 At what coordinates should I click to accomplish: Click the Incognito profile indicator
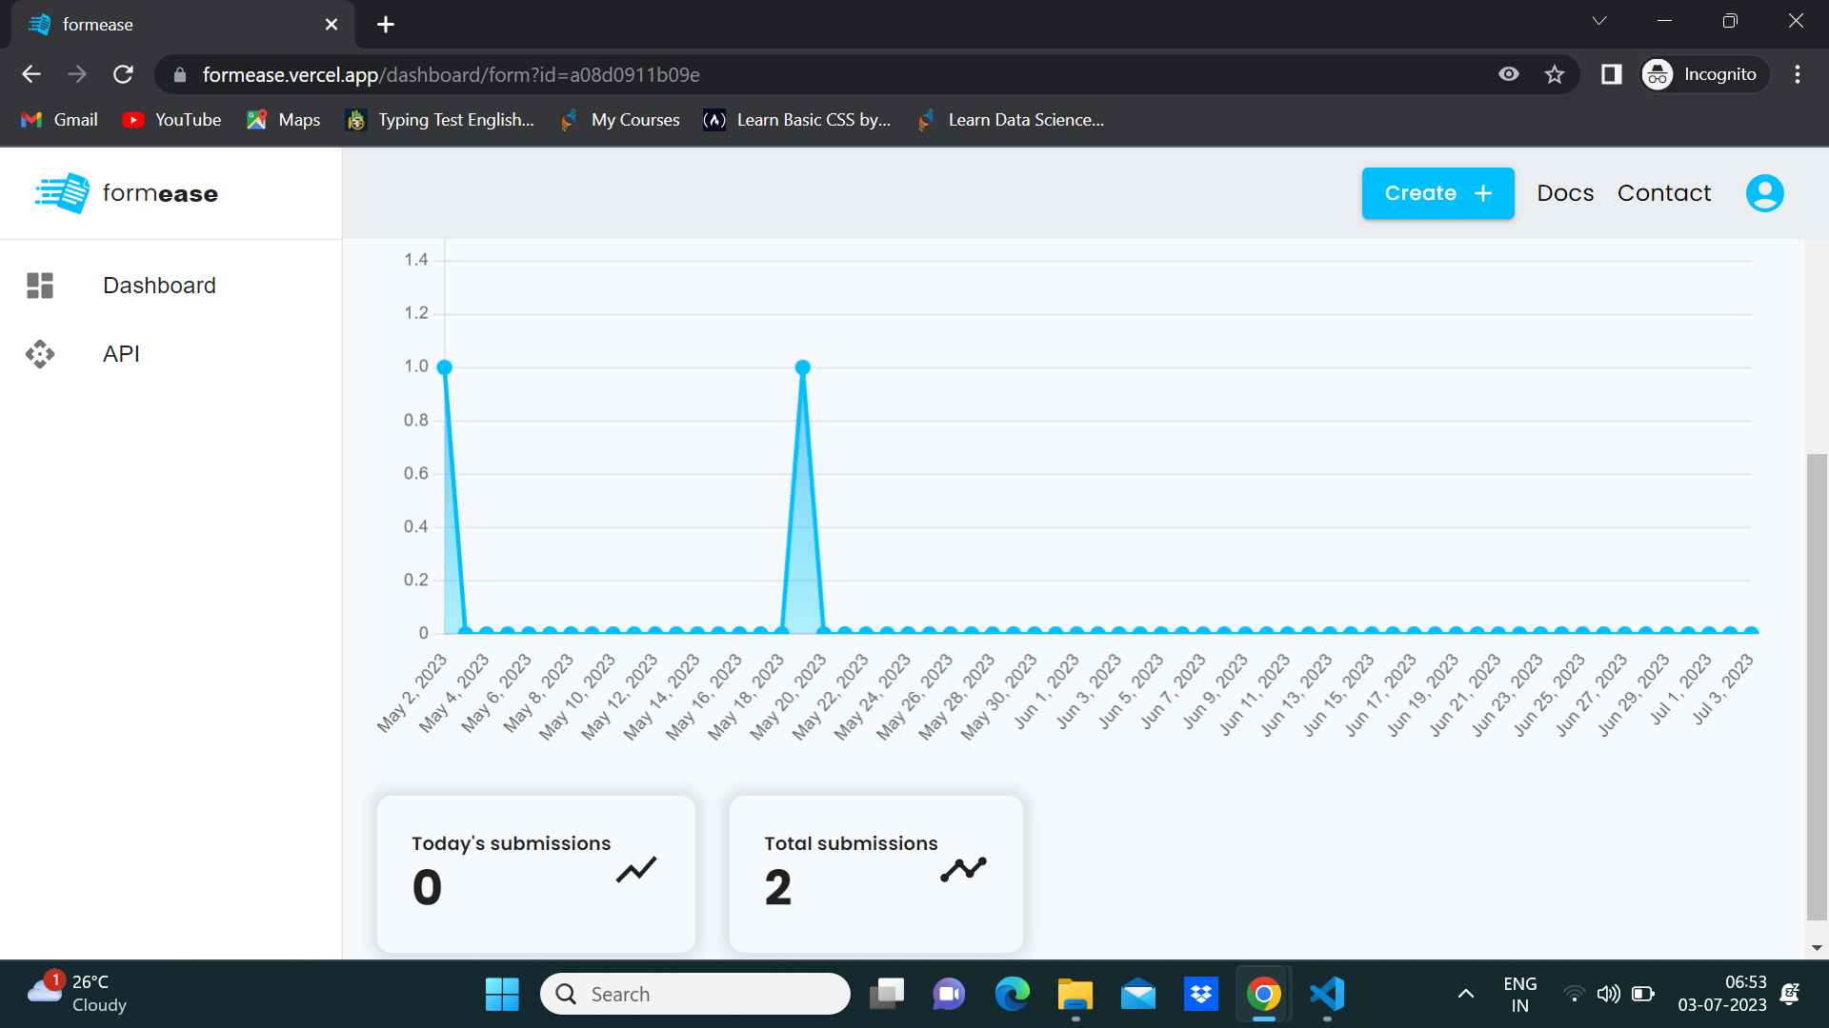click(x=1704, y=74)
